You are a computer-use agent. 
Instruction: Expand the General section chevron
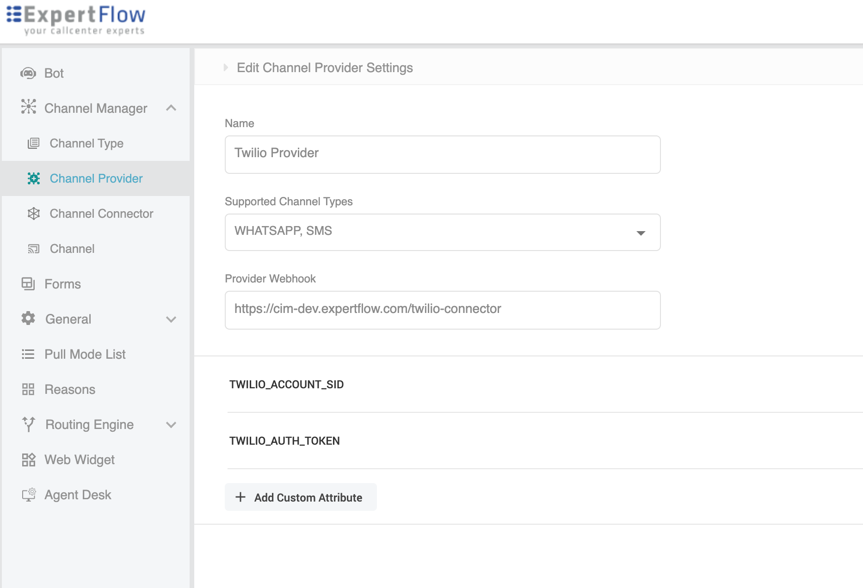(171, 319)
